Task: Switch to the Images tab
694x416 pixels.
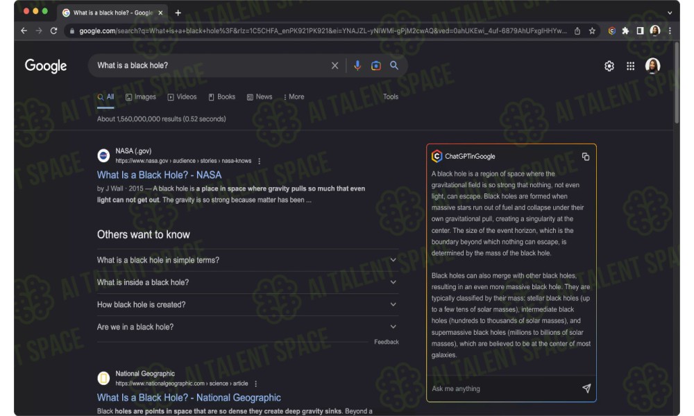Action: (x=141, y=97)
